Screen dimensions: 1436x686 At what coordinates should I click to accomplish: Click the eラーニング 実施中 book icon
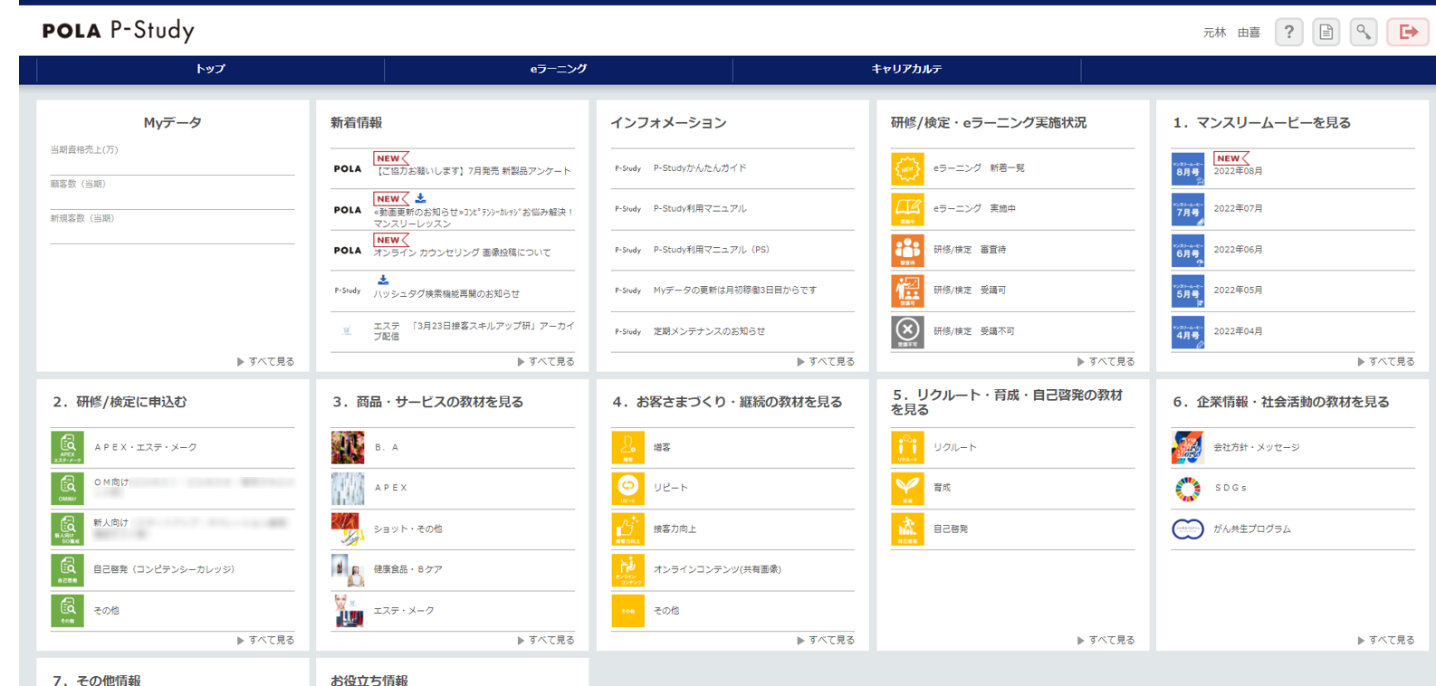[x=907, y=209]
